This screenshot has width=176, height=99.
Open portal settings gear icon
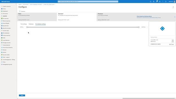coord(159,1)
